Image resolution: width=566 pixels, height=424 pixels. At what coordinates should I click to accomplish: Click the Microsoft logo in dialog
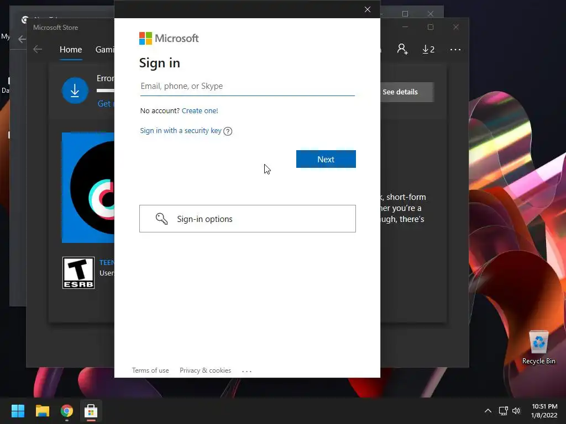(x=169, y=38)
